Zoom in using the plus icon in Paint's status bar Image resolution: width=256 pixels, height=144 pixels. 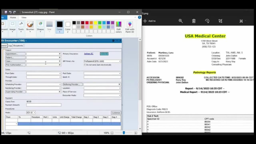(x=136, y=133)
